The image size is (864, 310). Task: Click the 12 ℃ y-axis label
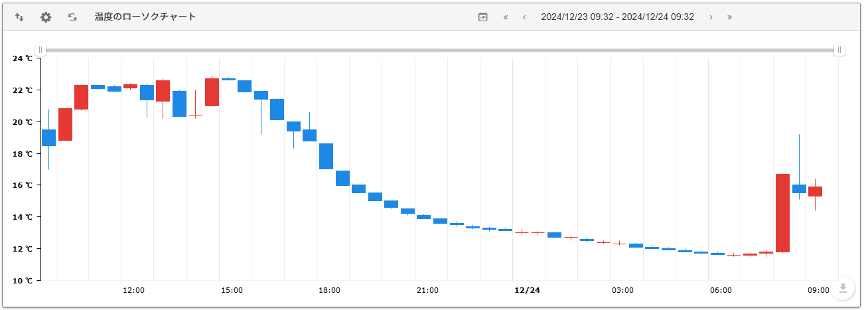pyautogui.click(x=23, y=249)
